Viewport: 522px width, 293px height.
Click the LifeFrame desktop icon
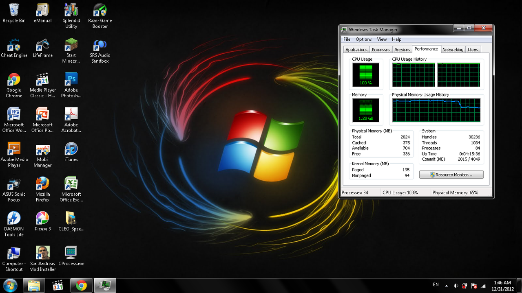42,48
